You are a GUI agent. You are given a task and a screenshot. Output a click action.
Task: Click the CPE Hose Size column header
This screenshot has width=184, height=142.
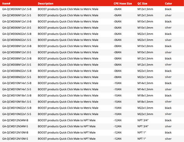pyautogui.click(x=123, y=3)
